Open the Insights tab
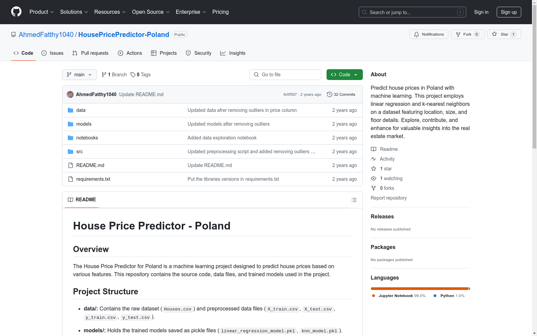537x336 pixels. (x=233, y=53)
